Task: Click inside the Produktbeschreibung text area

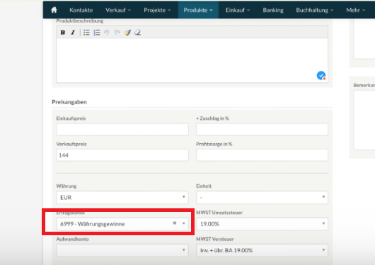Action: coord(192,60)
